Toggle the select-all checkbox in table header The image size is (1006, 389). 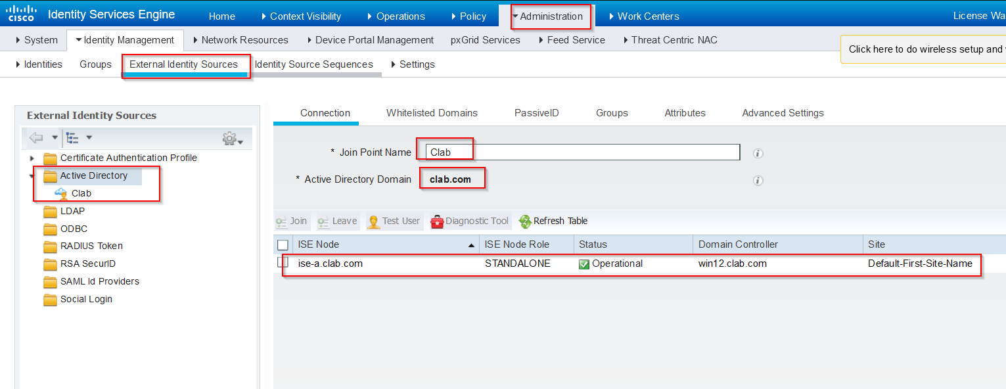283,245
